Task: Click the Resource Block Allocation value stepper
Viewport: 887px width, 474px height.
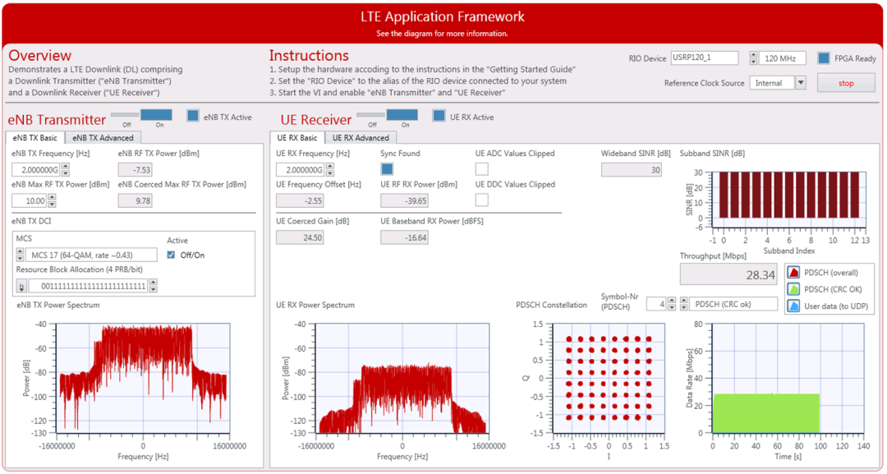Action: (x=154, y=286)
